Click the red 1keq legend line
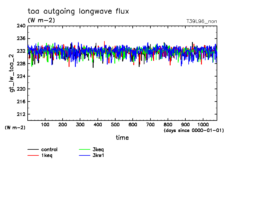Viewport: 272px width, 197px height. [33, 155]
